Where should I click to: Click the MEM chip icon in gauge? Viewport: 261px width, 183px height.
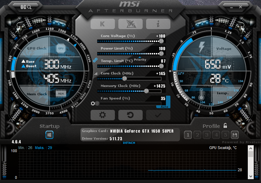pos(61,94)
